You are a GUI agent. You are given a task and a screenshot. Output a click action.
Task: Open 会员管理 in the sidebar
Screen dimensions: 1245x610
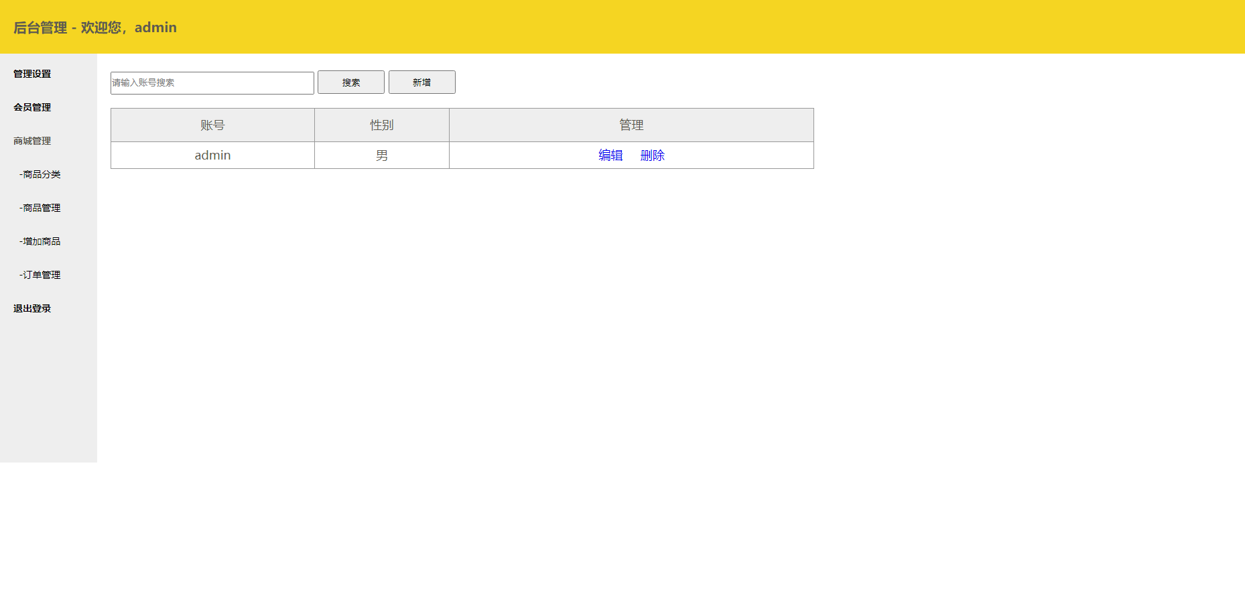(x=32, y=107)
